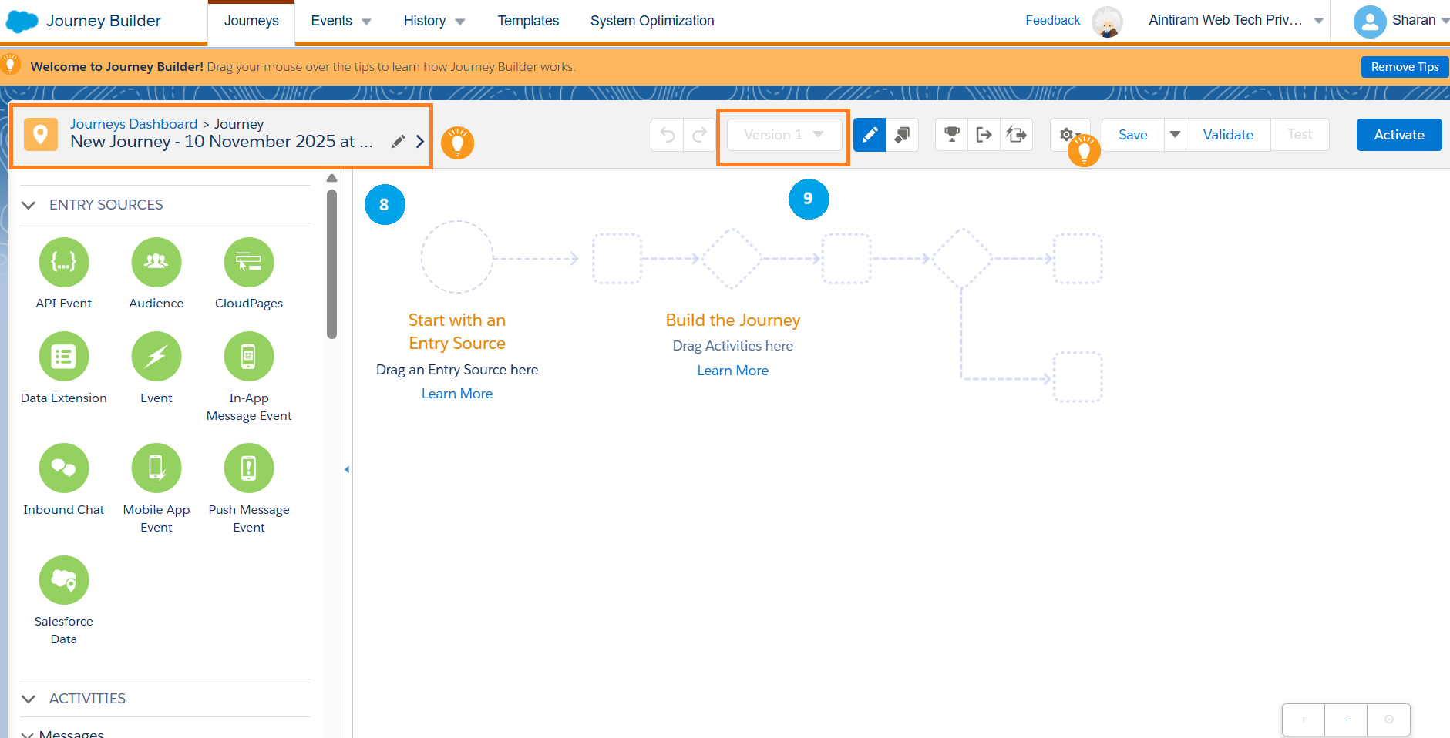
Task: Collapse the left builder panel
Action: click(x=347, y=469)
